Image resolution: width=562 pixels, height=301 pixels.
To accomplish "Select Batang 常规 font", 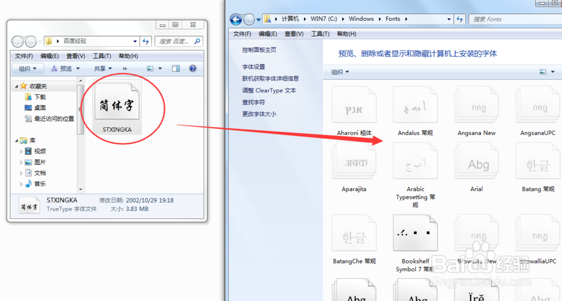I will click(538, 168).
